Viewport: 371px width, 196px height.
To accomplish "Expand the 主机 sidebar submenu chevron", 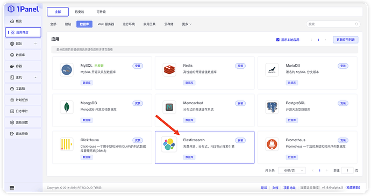I will [35, 77].
